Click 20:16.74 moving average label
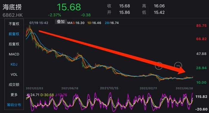The image size is (209, 113). point(112,23)
